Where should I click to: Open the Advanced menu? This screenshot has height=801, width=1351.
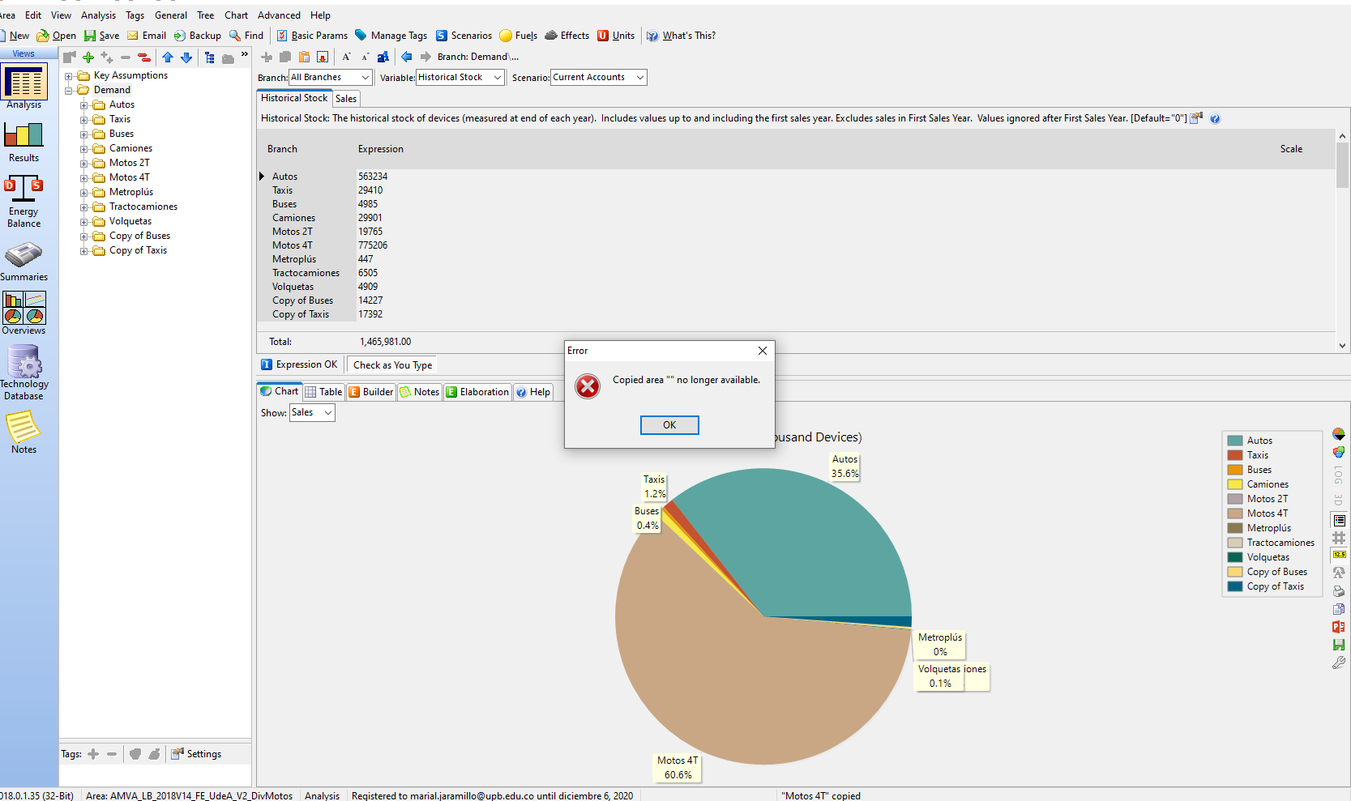279,15
